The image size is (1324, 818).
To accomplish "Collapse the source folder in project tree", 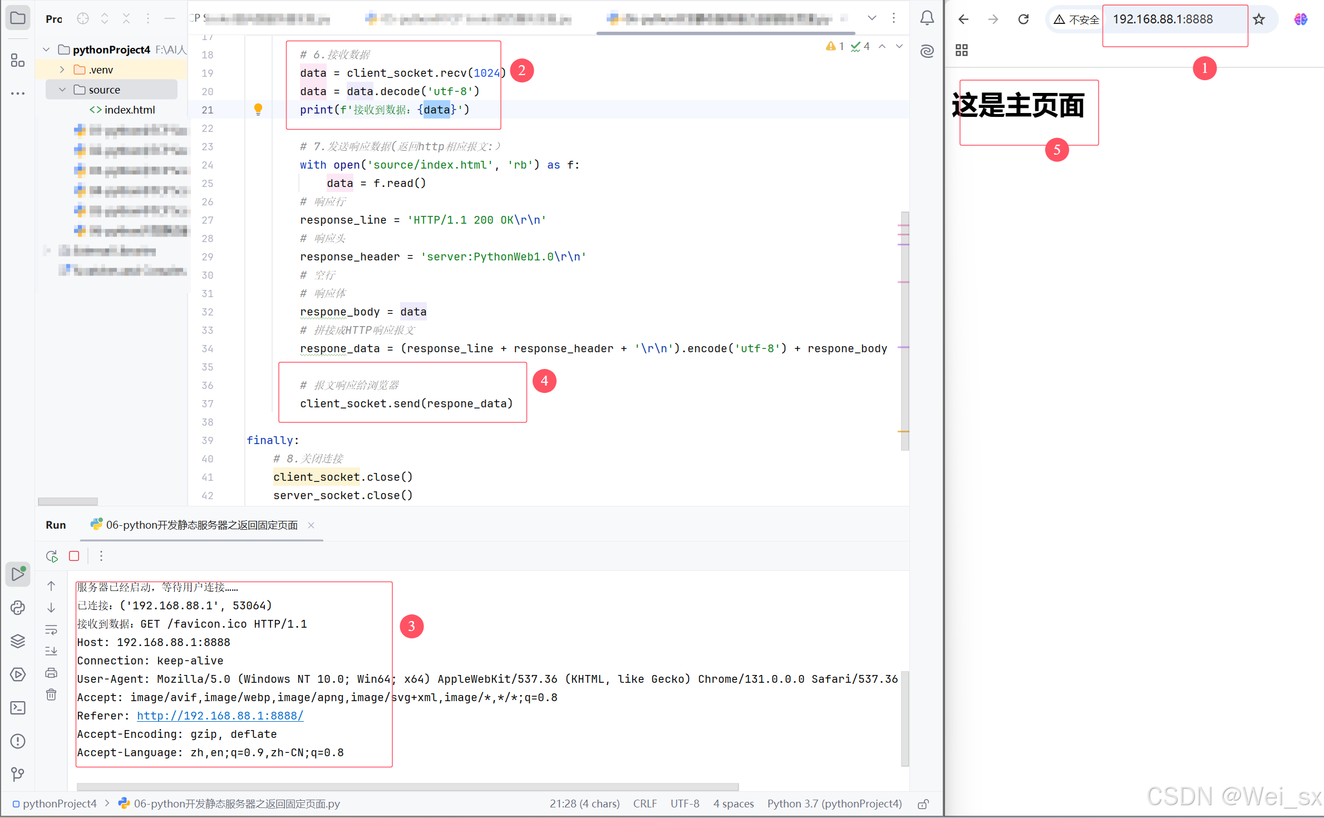I will pyautogui.click(x=62, y=89).
